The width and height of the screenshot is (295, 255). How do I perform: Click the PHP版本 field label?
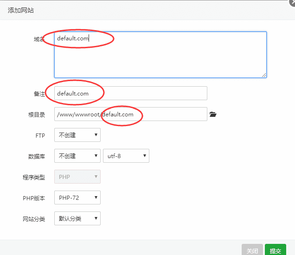[34, 198]
